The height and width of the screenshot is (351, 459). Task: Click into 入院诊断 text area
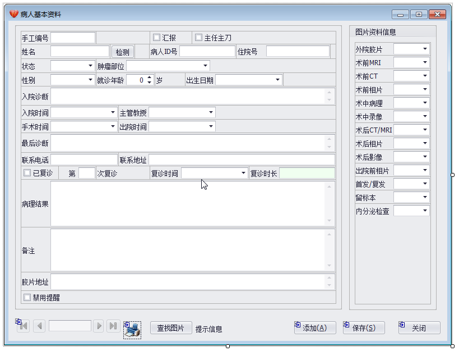pyautogui.click(x=188, y=96)
